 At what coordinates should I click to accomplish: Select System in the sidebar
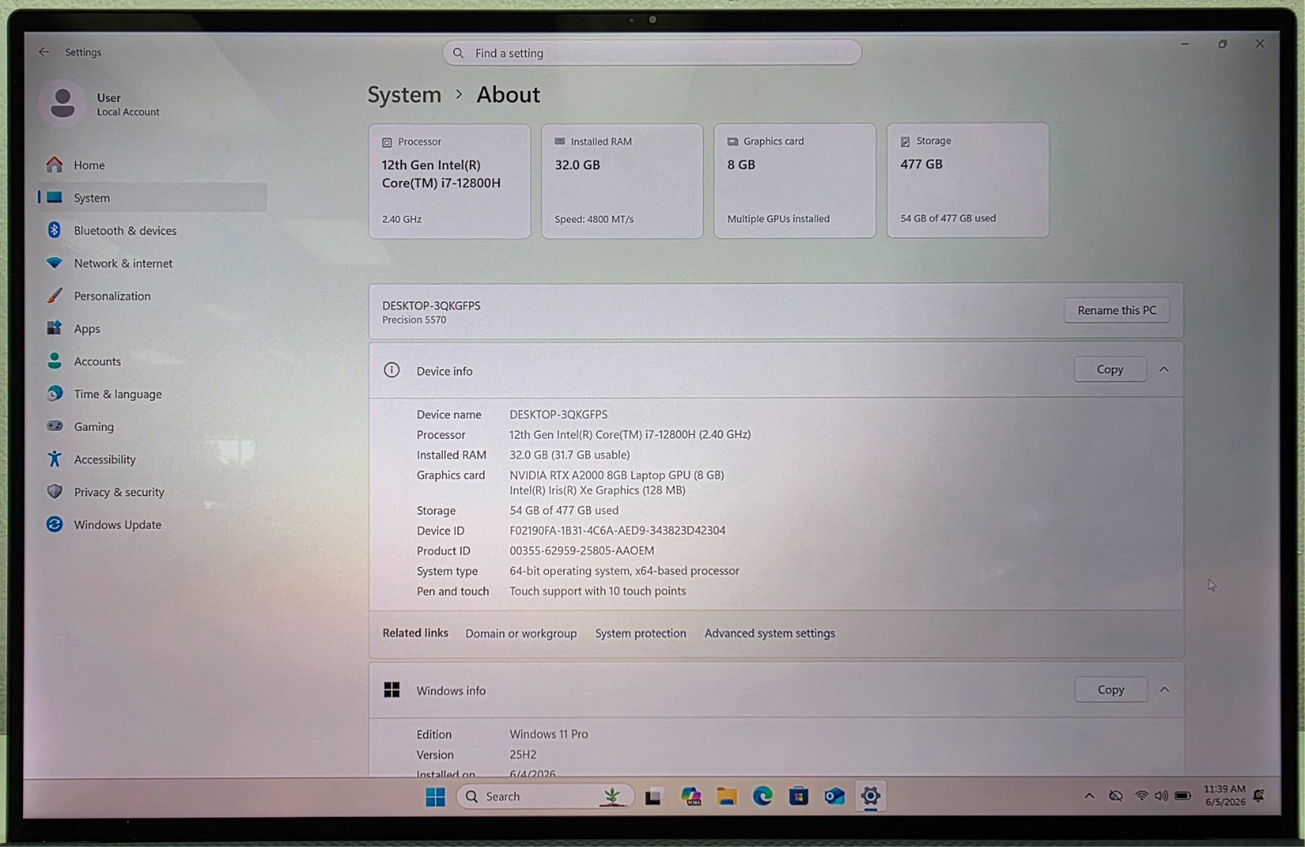pyautogui.click(x=153, y=197)
